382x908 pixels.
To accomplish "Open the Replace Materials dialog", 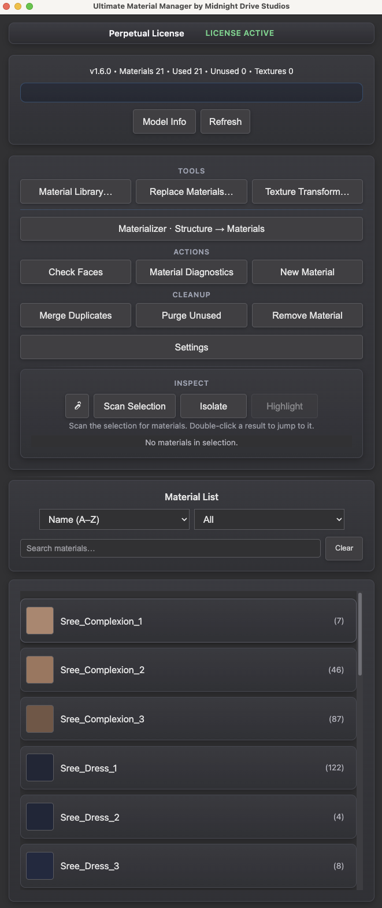I will [191, 191].
